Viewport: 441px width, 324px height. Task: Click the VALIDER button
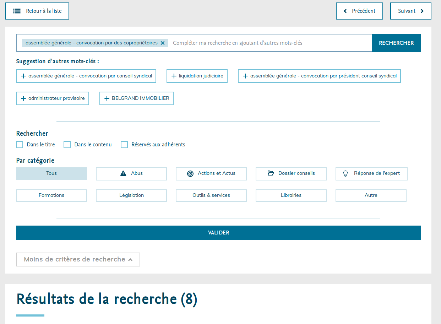tap(218, 233)
